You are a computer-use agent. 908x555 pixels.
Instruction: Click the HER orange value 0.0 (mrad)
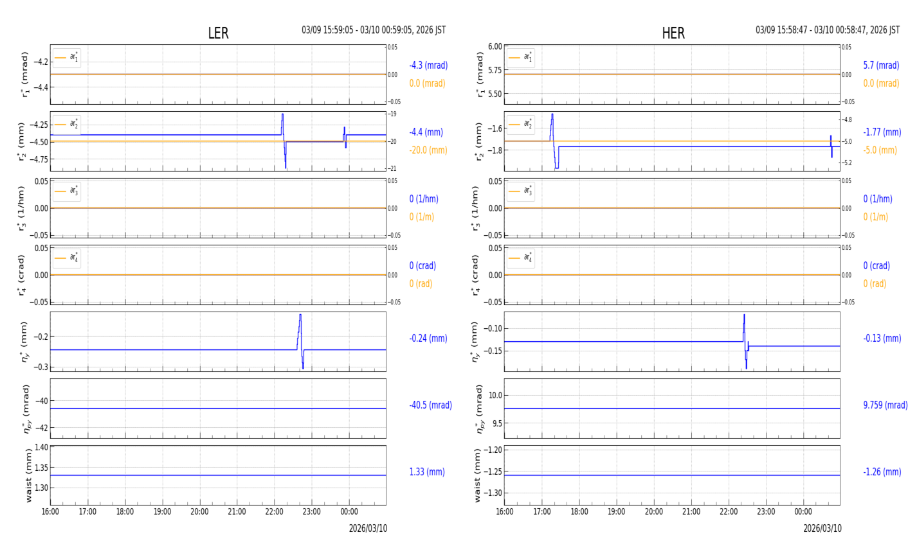881,84
